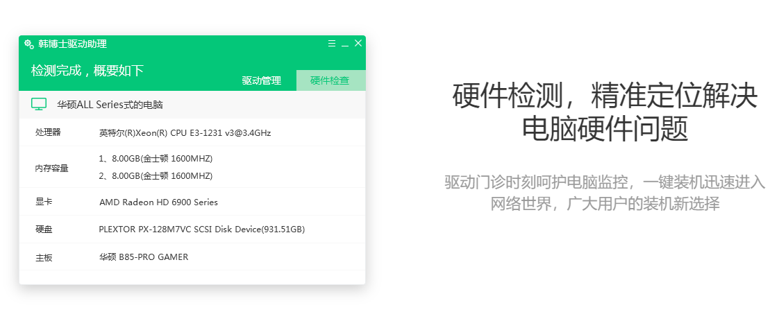Select the Xeon CPU E3-1231 v3 value
Viewport: 779px width, 312px height.
point(185,133)
